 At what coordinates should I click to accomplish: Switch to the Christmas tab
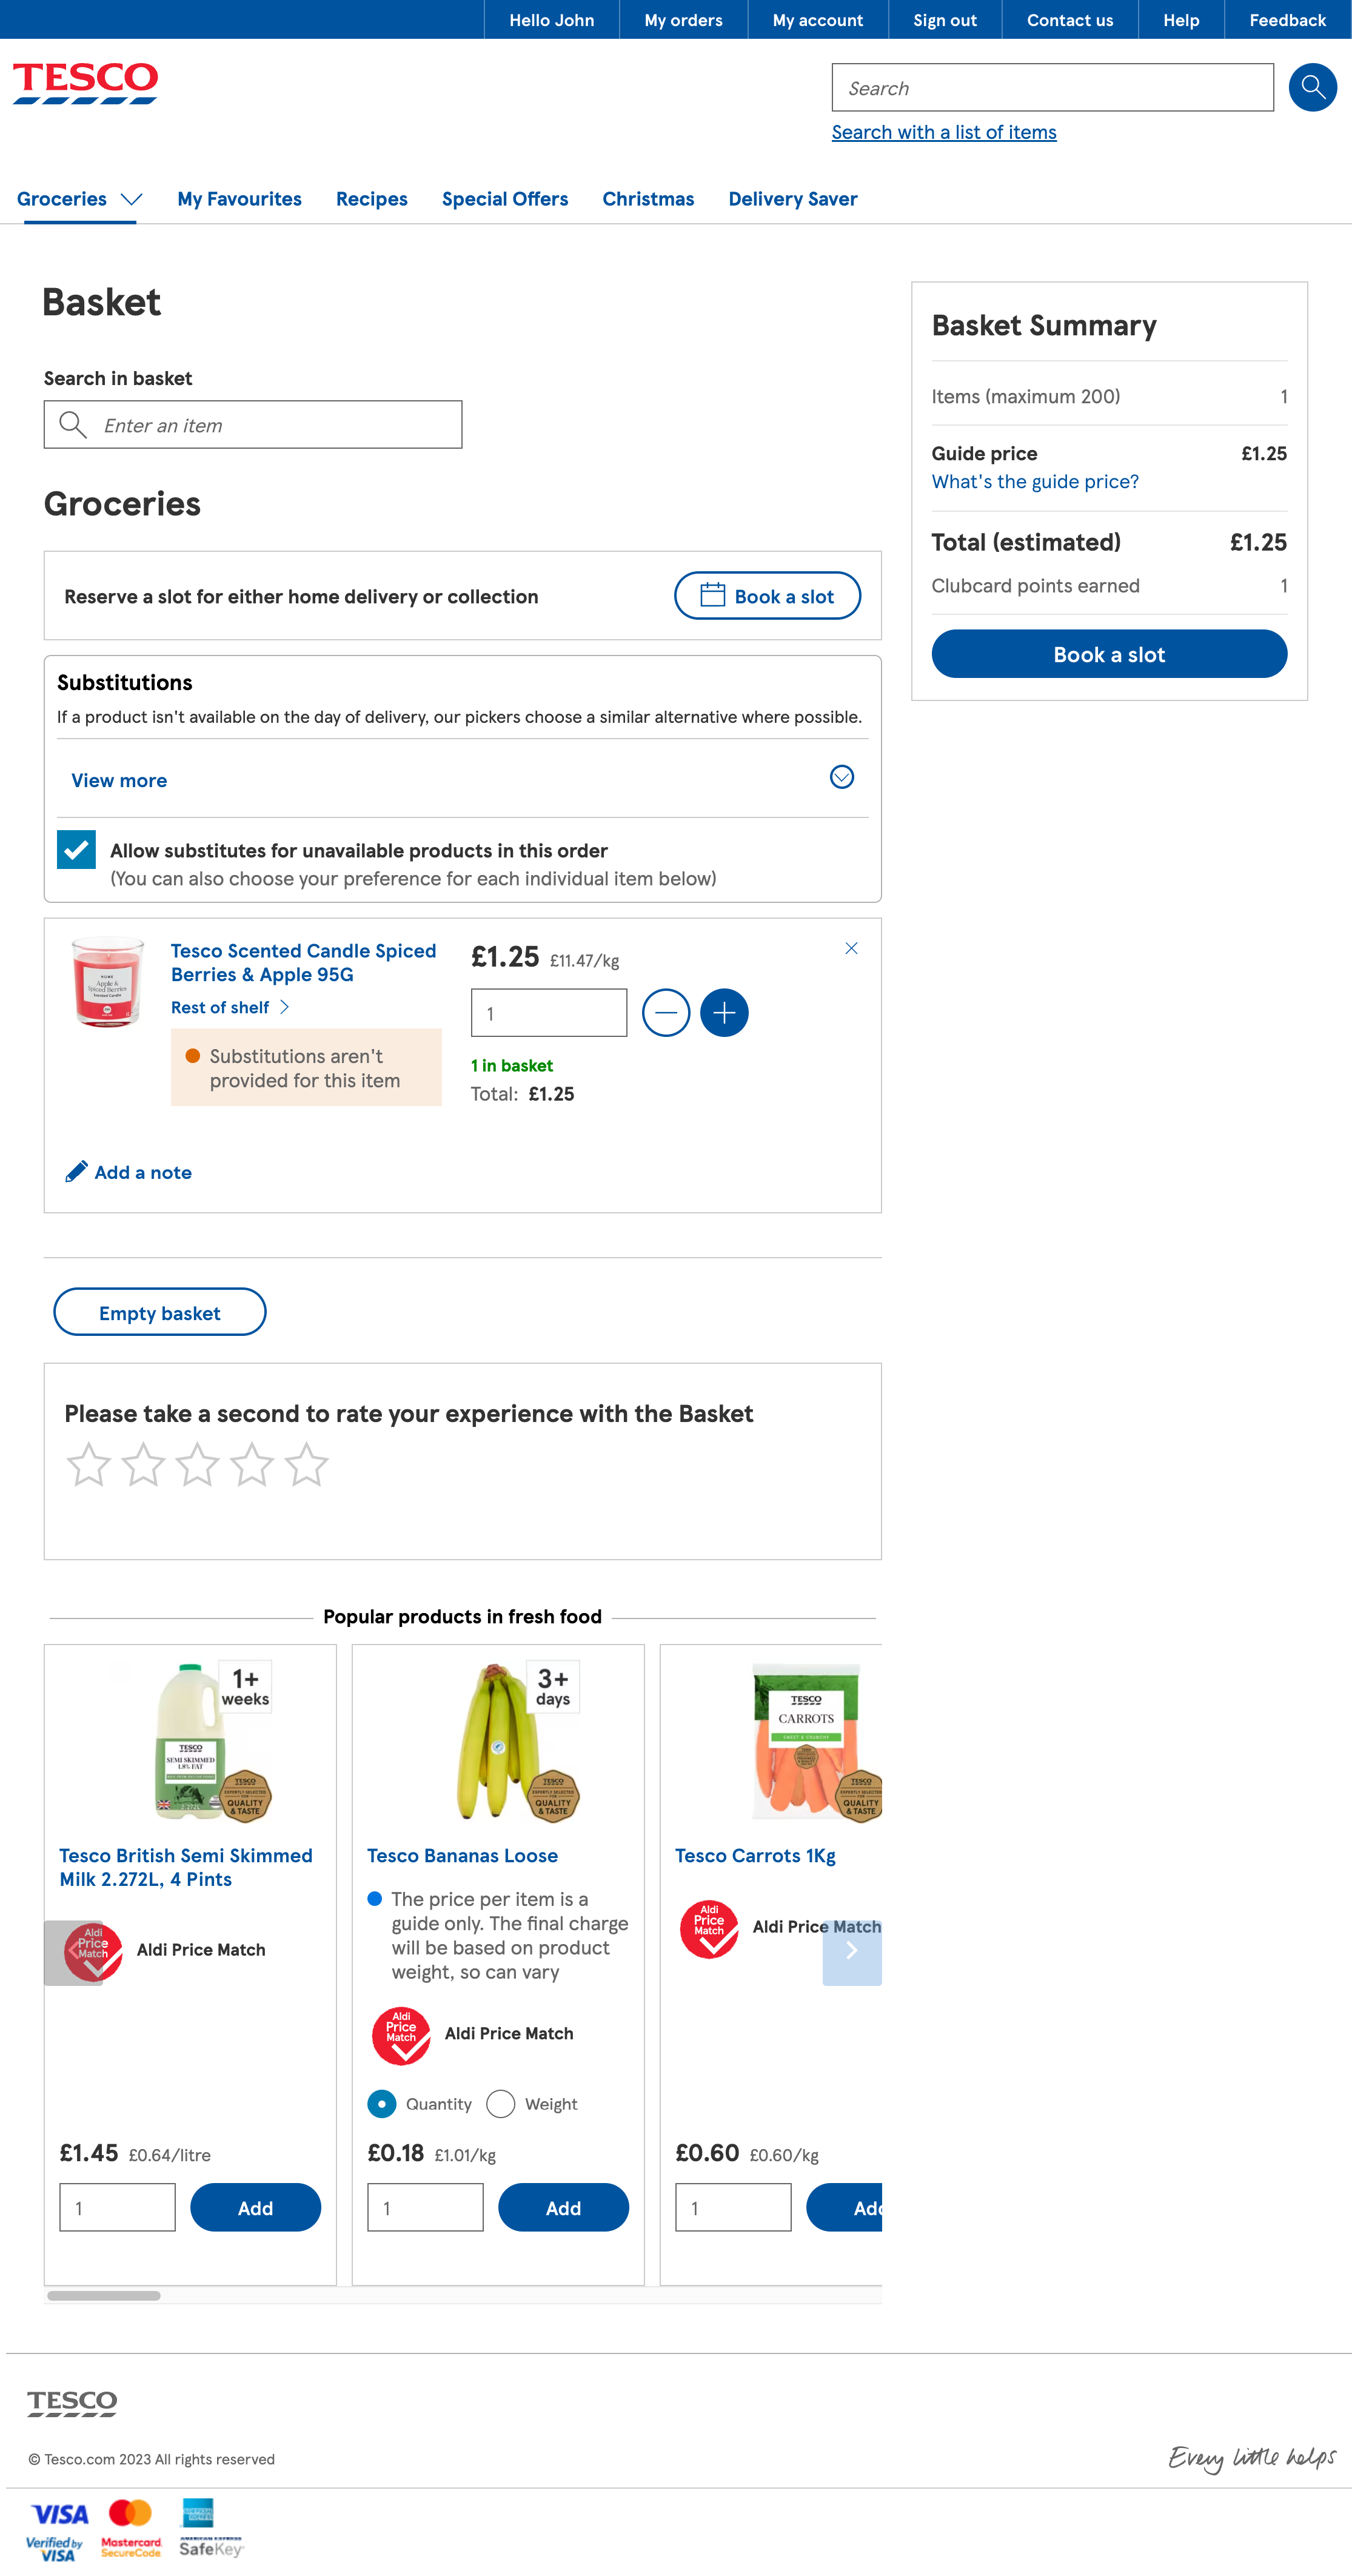tap(648, 199)
